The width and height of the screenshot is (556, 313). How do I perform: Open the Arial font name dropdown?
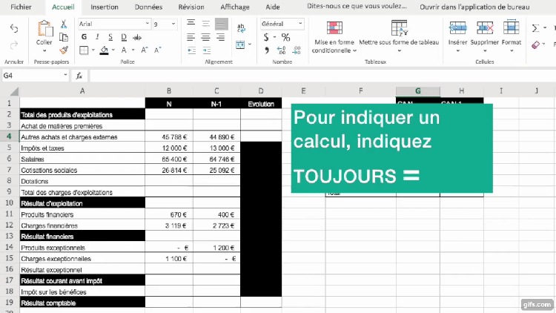click(112, 24)
